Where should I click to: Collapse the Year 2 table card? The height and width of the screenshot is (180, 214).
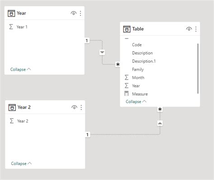(x=21, y=164)
